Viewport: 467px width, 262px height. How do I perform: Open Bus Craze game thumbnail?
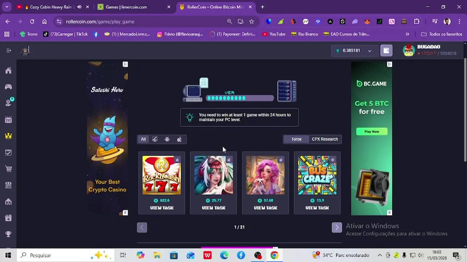(317, 175)
